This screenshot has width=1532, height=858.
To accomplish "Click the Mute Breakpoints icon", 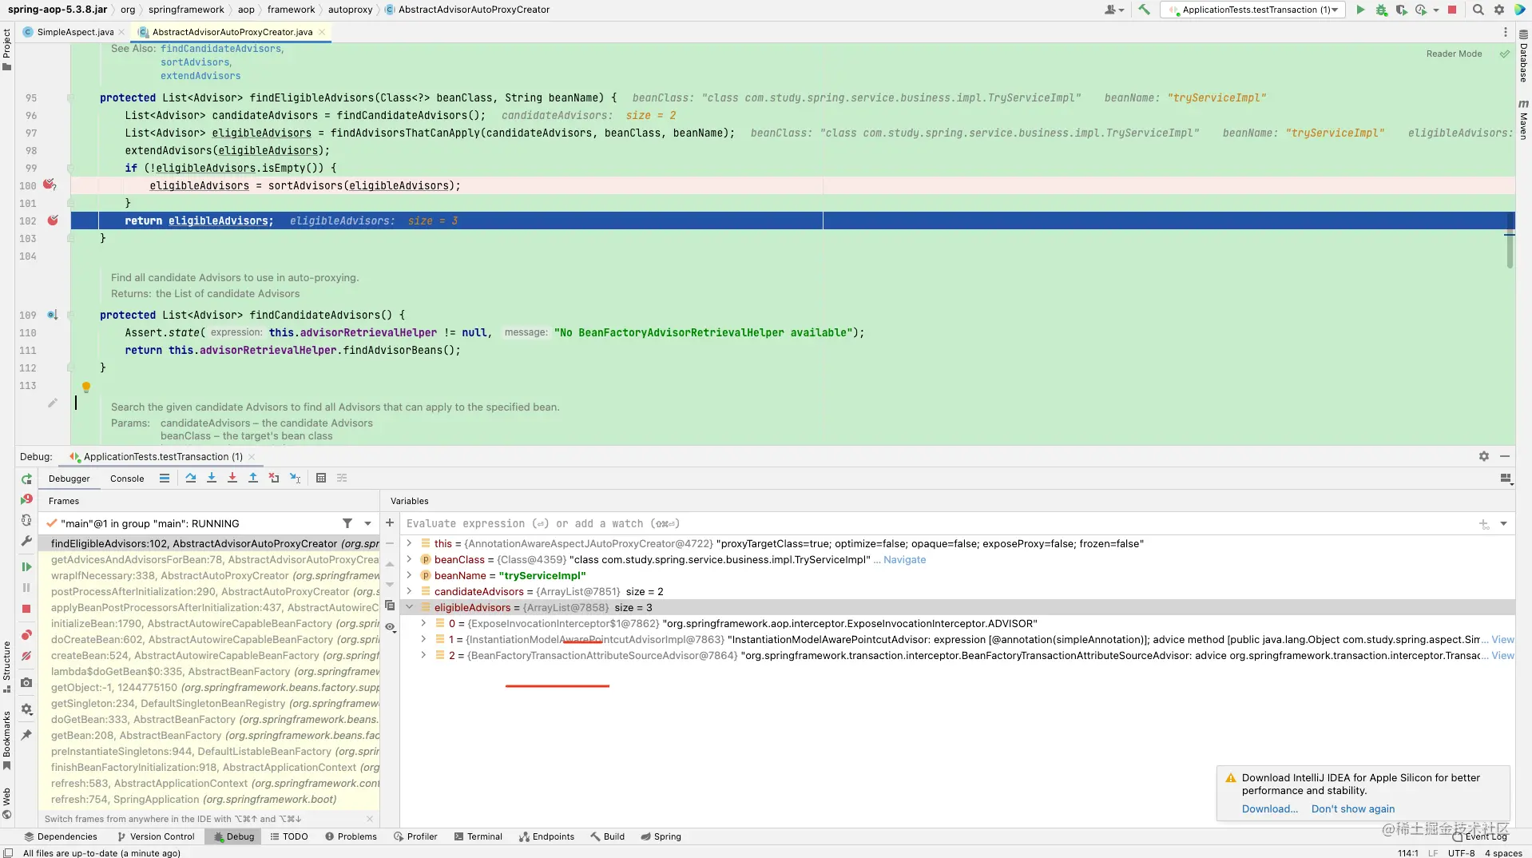I will [26, 656].
